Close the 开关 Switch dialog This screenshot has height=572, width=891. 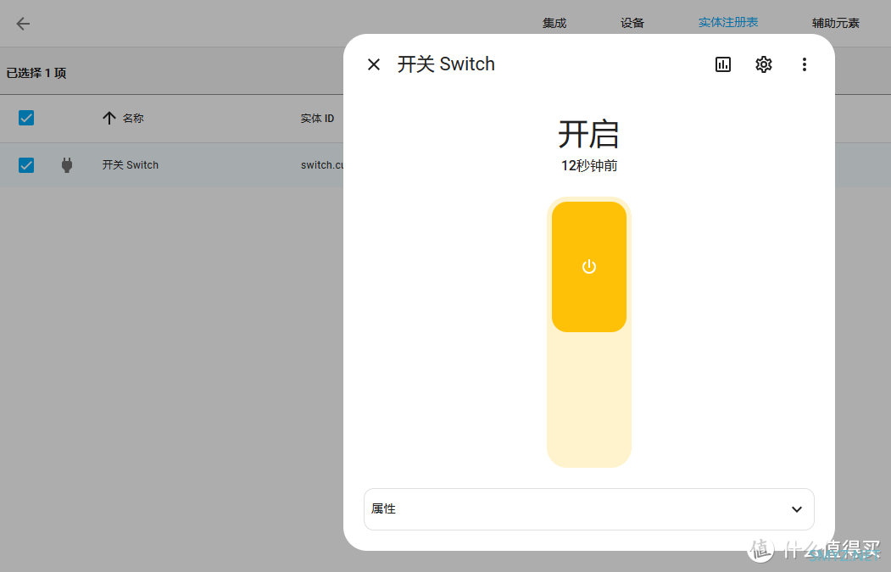click(x=373, y=64)
